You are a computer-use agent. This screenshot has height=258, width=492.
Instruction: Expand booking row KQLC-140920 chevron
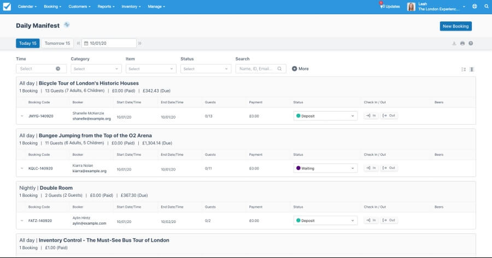pos(22,168)
